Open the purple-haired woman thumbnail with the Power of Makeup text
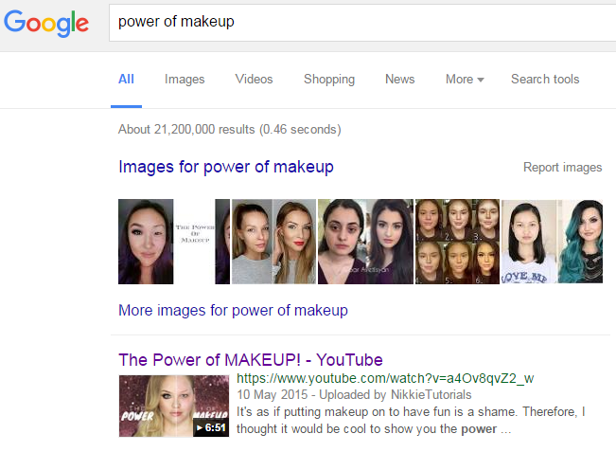Image resolution: width=616 pixels, height=452 pixels. tap(174, 242)
